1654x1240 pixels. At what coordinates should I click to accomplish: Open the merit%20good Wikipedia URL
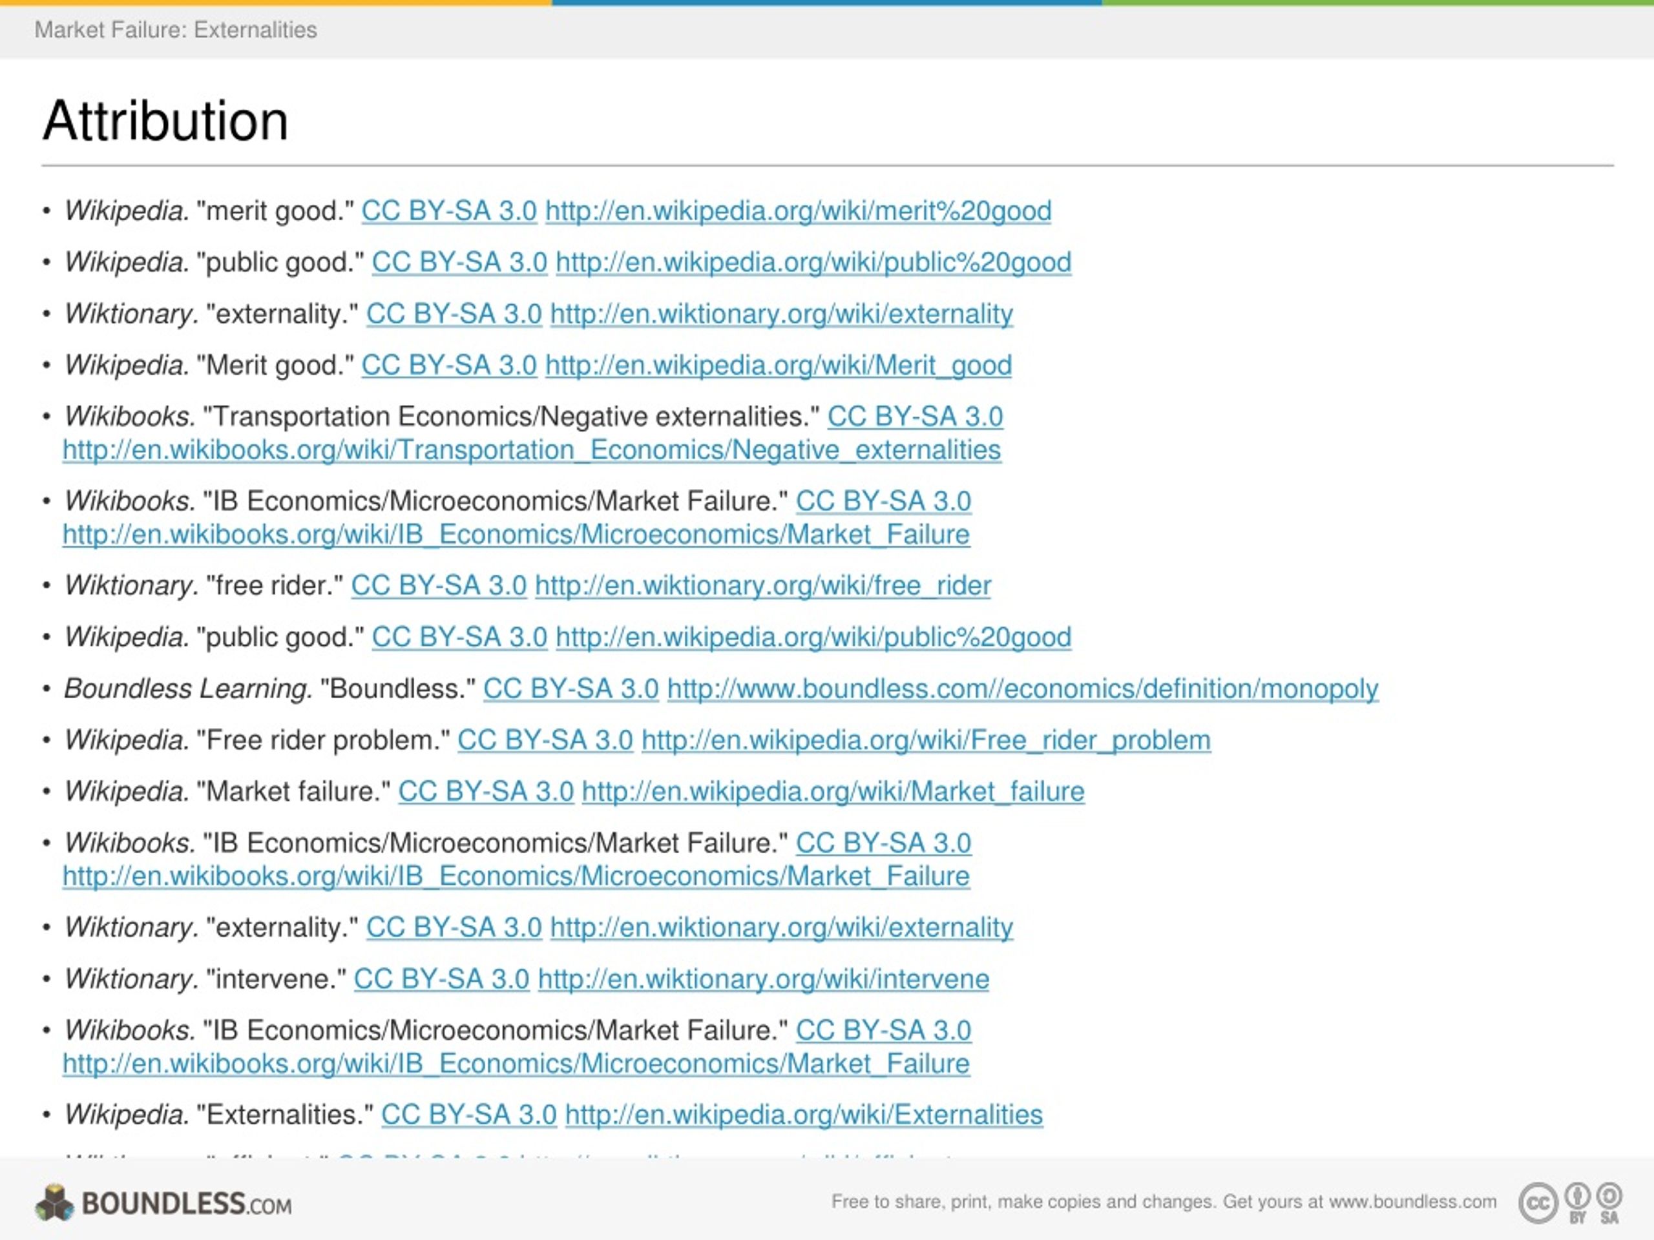799,211
